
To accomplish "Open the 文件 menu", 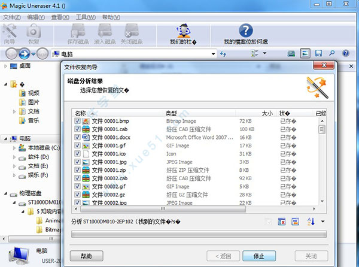I will (x=12, y=17).
